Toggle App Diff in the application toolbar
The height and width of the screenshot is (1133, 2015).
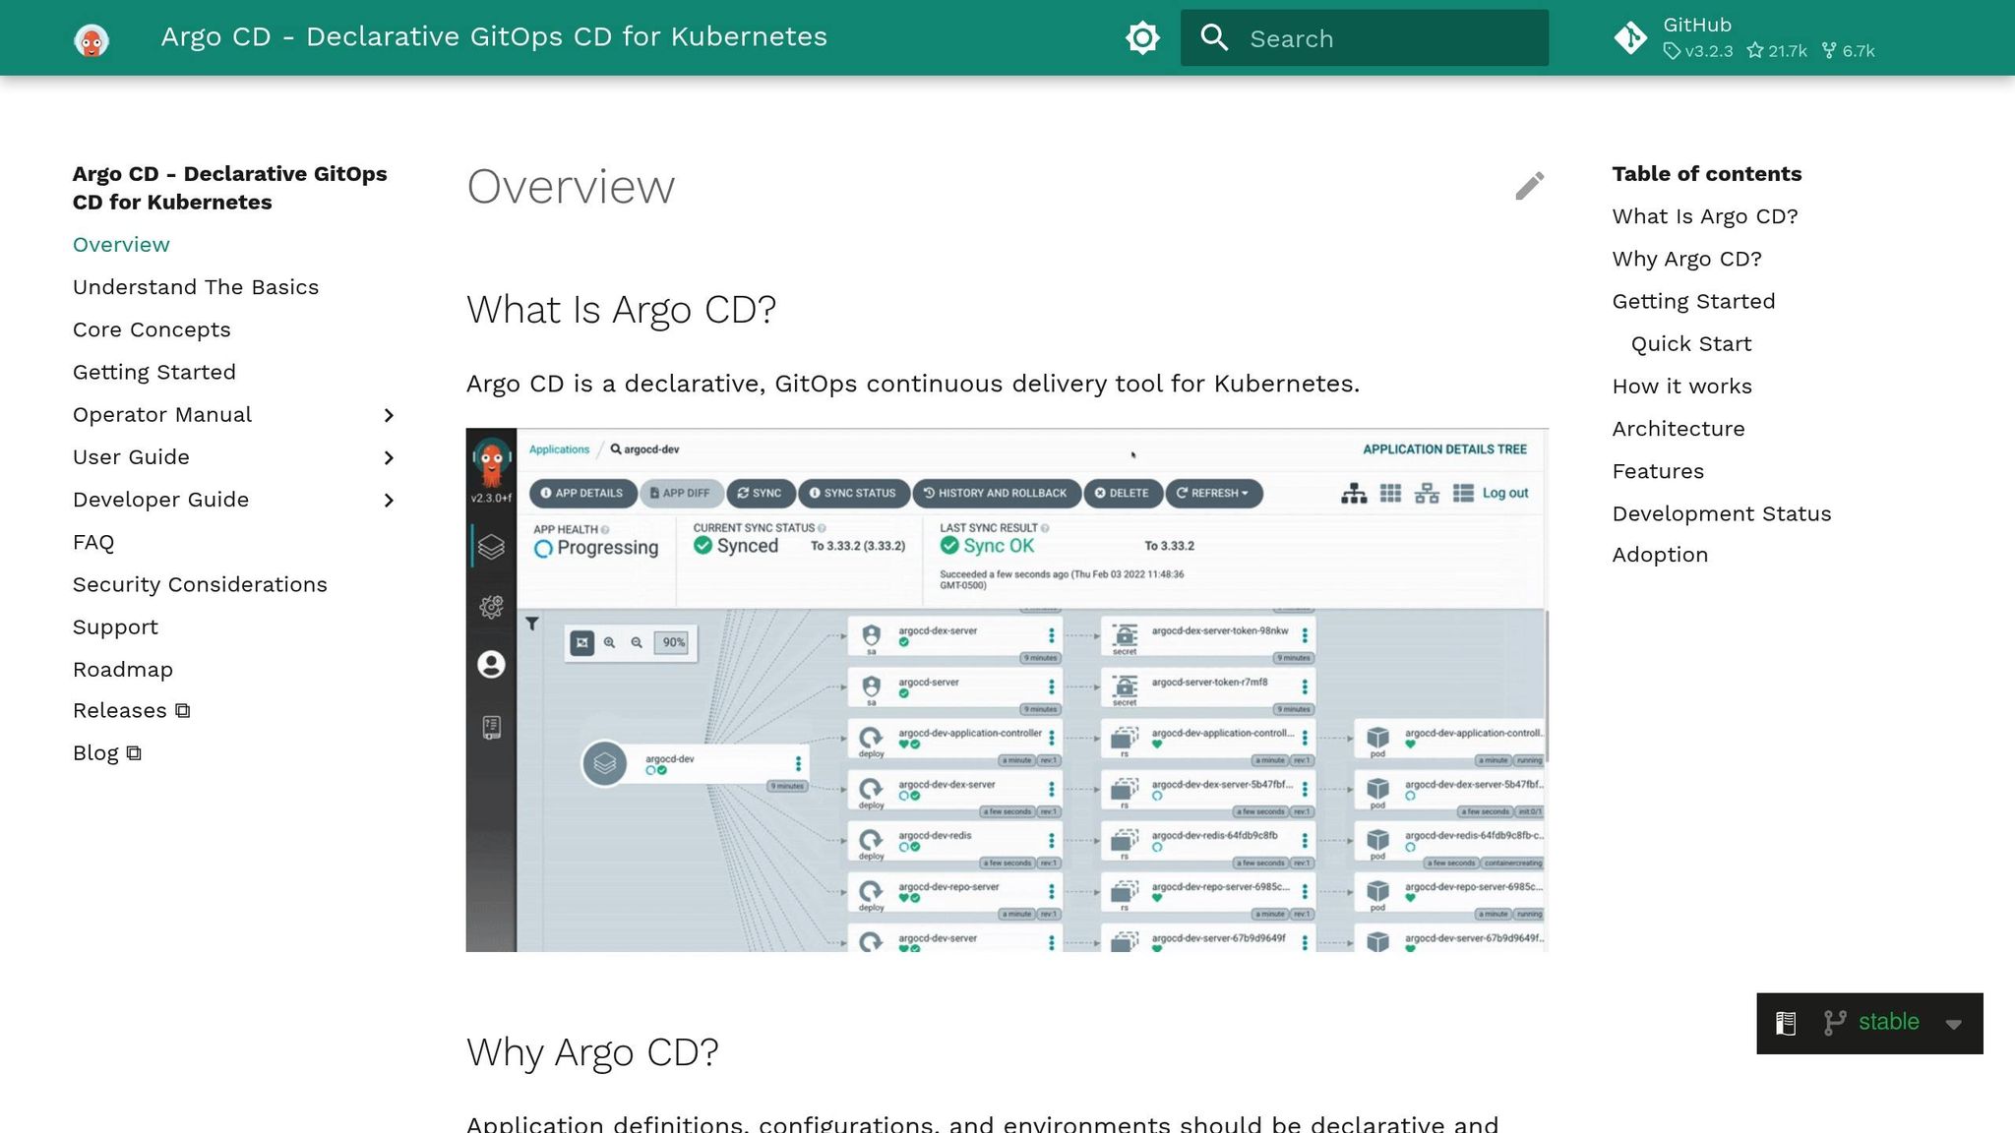tap(681, 493)
